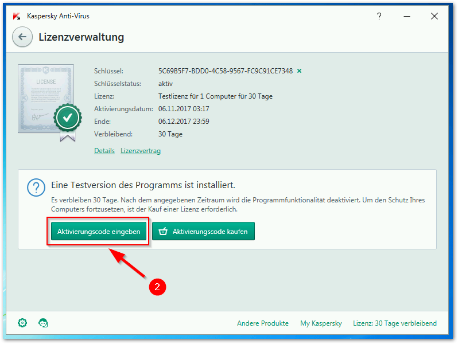Open Andere Produkte link
The width and height of the screenshot is (458, 344).
coord(263,323)
